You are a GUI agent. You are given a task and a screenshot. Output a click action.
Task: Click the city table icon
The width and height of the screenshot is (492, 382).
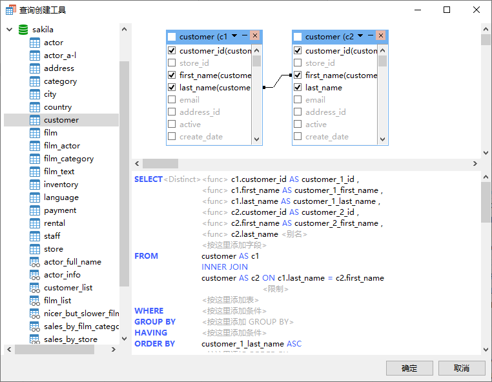click(x=35, y=94)
